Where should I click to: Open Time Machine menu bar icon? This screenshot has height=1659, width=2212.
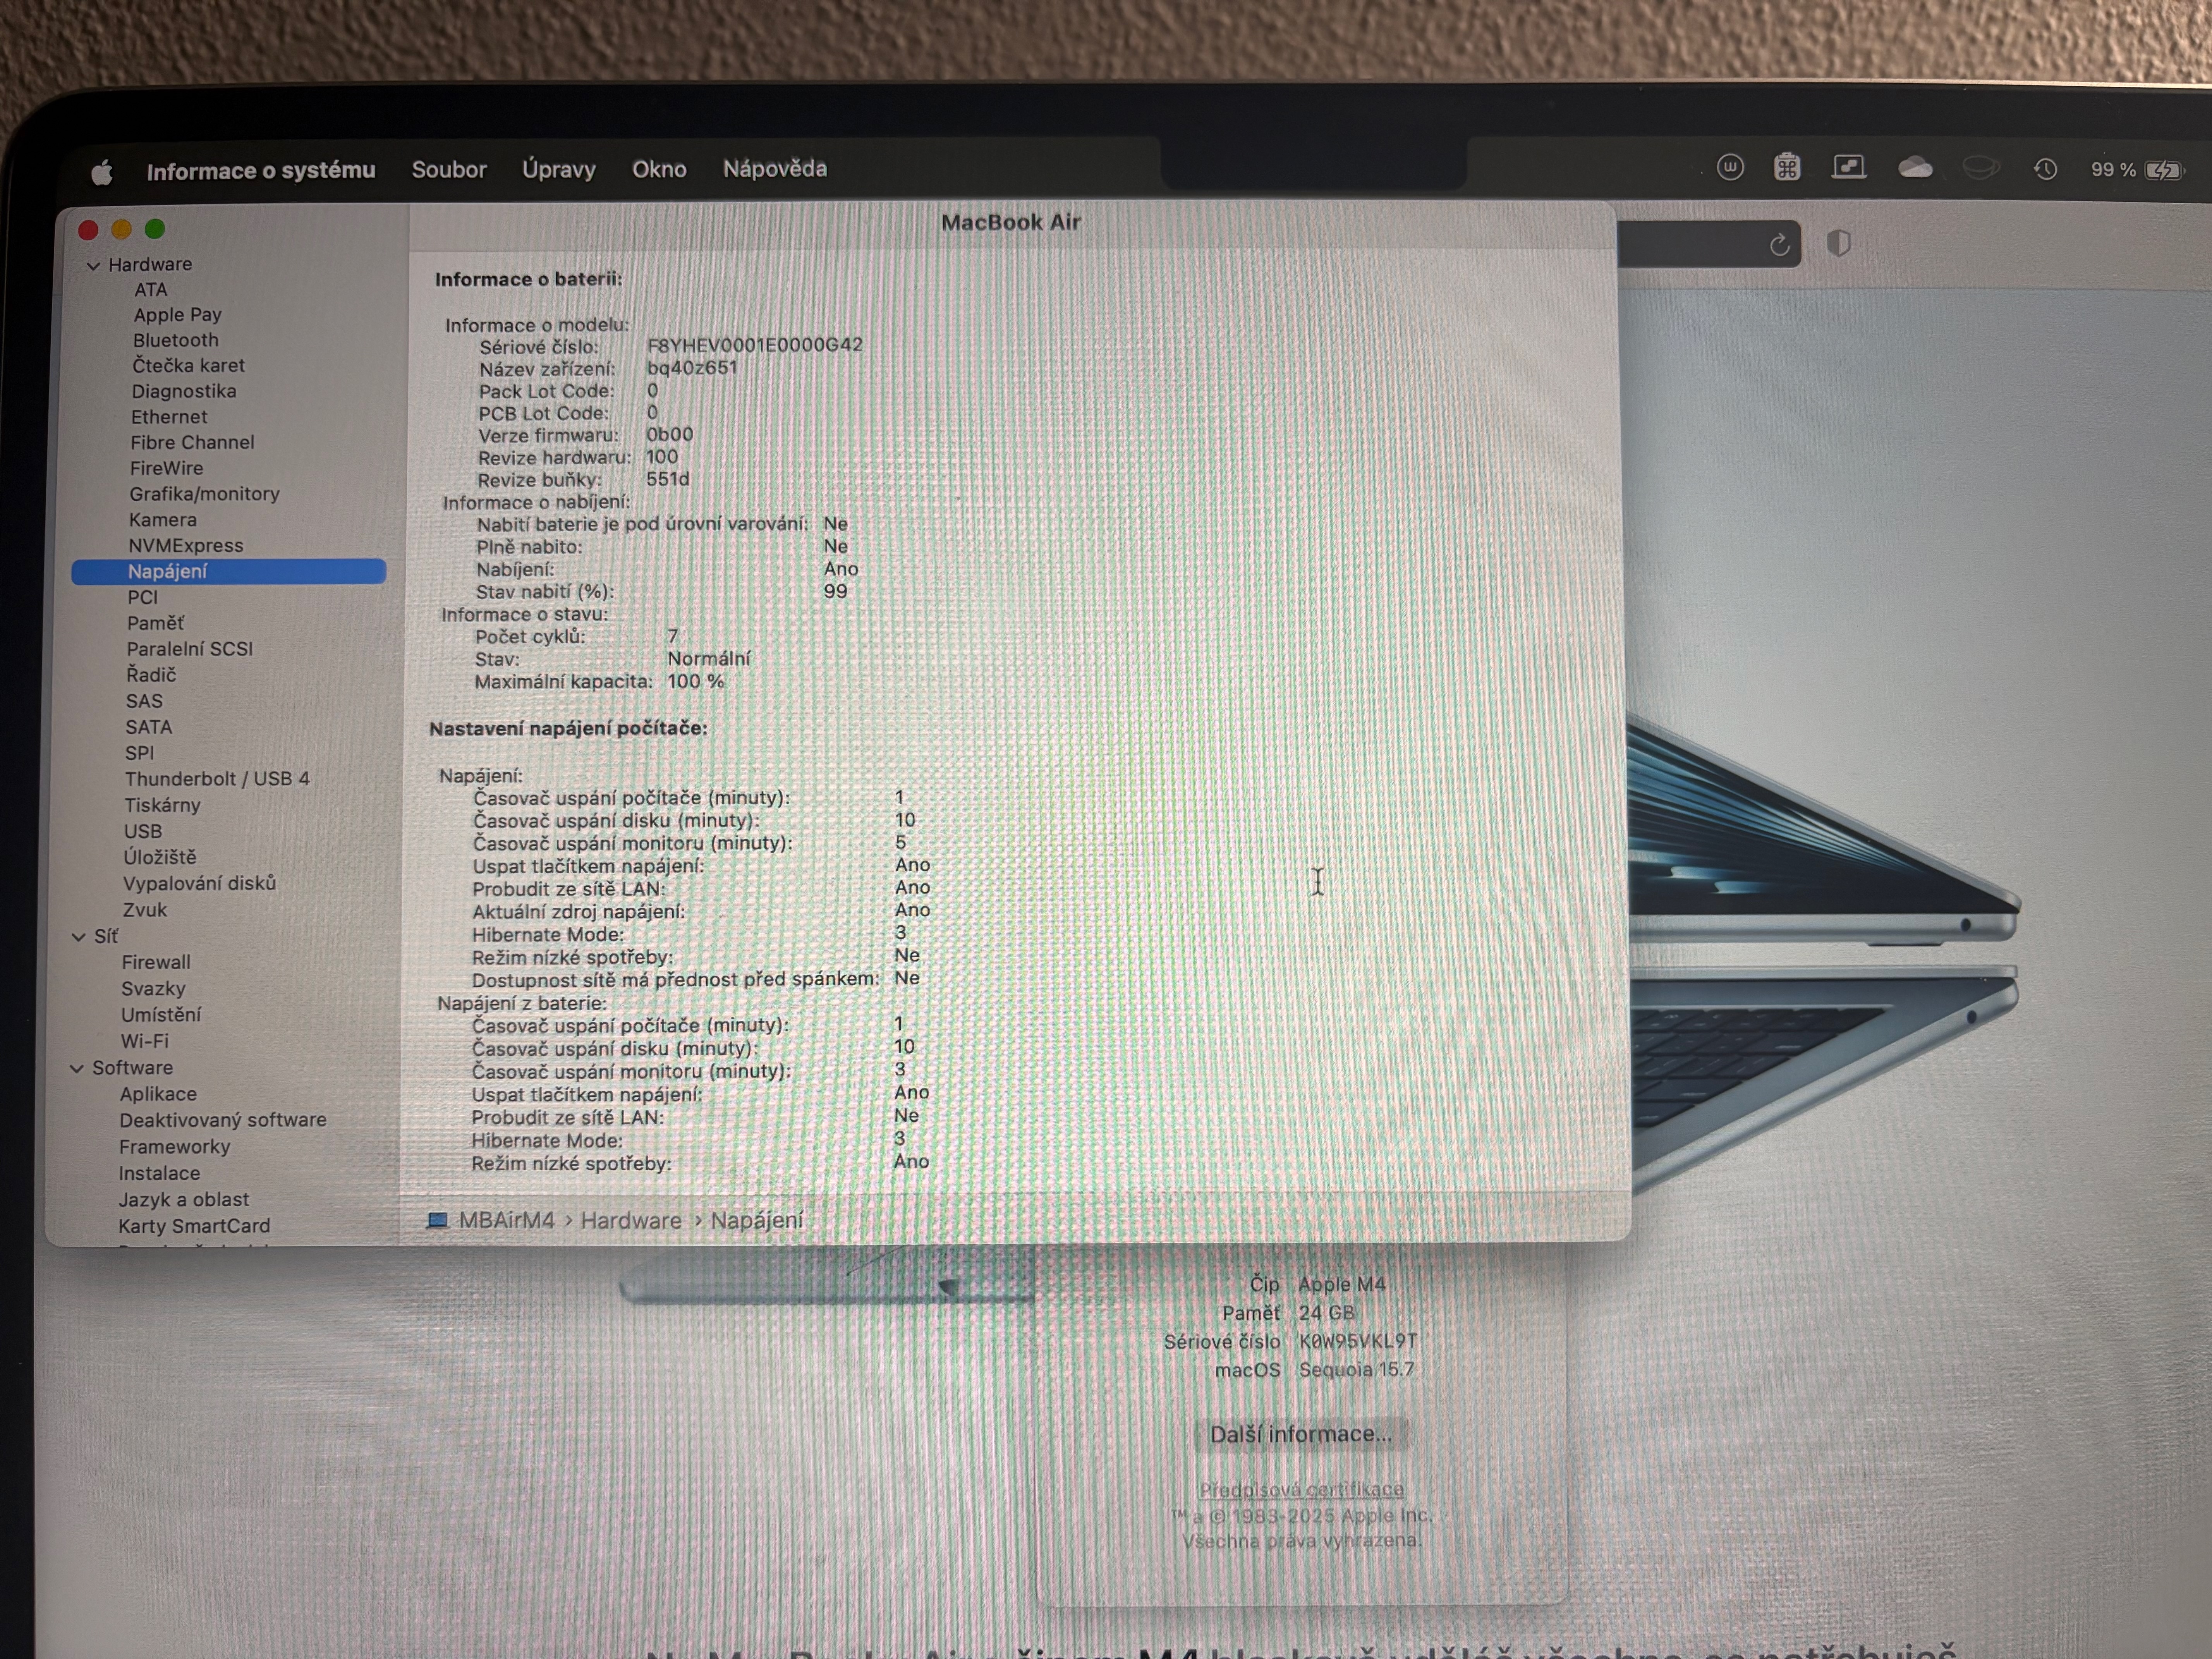(2045, 169)
